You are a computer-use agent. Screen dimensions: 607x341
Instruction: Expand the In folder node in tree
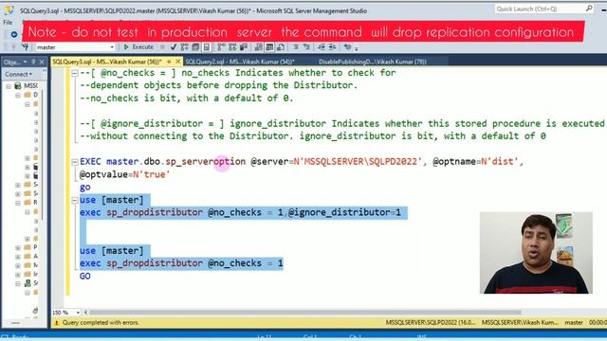18,275
